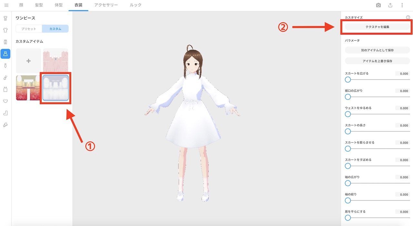Switch to プリセット mode
The height and width of the screenshot is (226, 413).
(28, 29)
